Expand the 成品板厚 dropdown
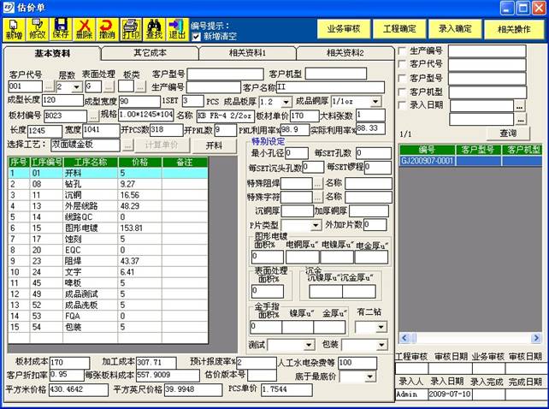 [x=286, y=101]
